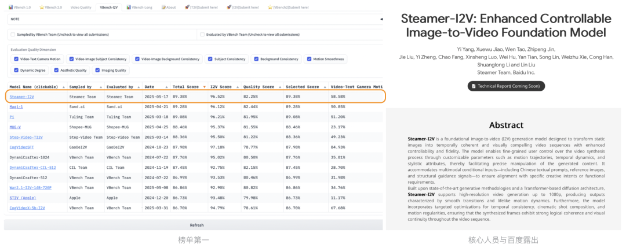Open the Pi model link
This screenshot has height=248, width=626.
click(x=12, y=117)
